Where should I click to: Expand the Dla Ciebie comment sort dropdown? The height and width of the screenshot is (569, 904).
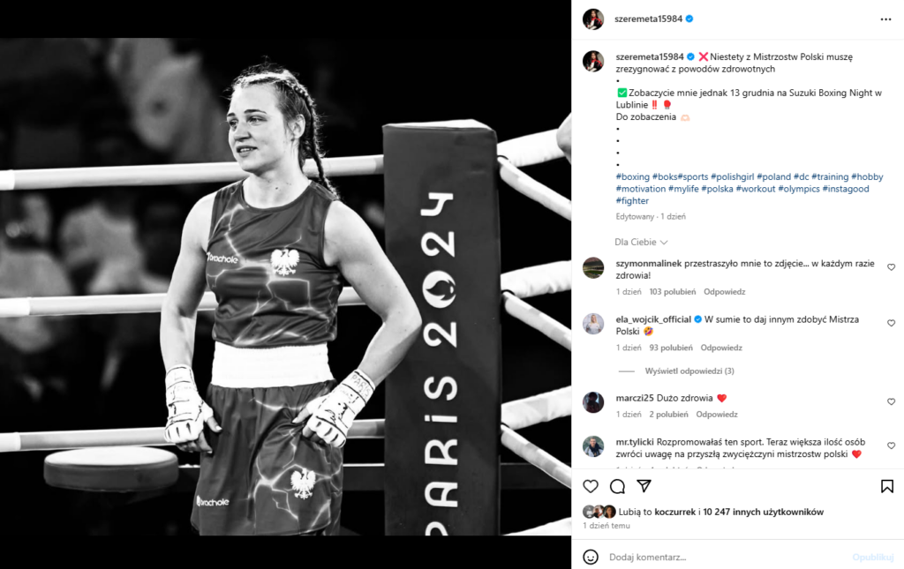pos(641,242)
